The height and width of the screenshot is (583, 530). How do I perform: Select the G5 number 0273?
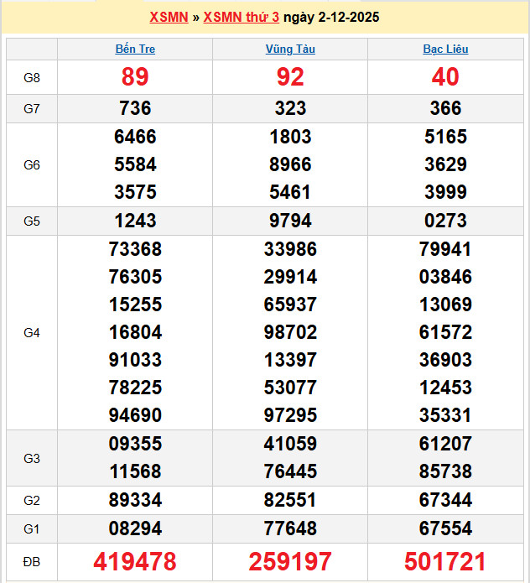point(445,221)
